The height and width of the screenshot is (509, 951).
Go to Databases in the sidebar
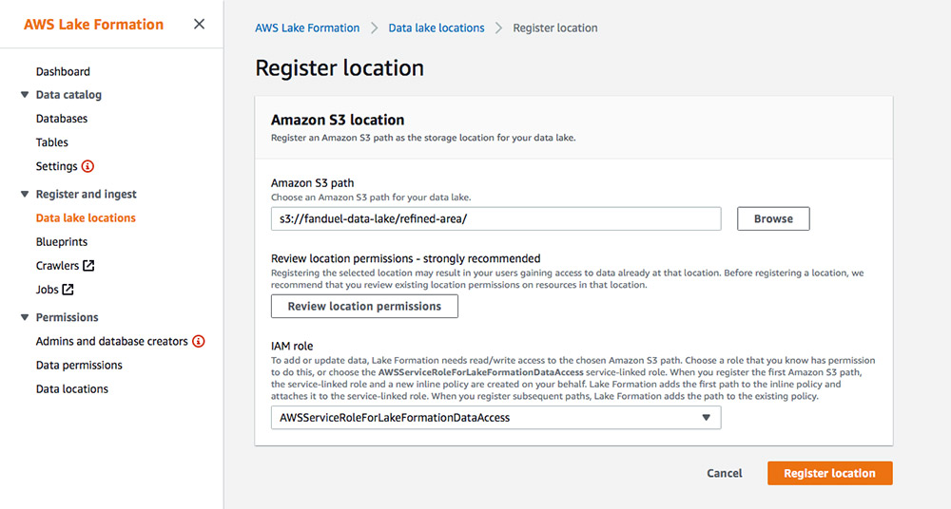point(61,119)
